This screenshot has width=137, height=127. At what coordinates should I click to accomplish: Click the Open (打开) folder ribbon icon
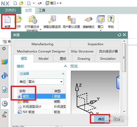click(x=18, y=19)
